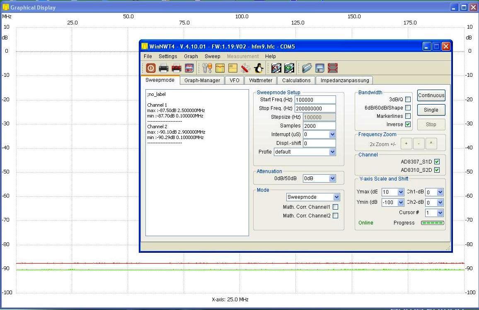Click the floppy disk save icon

point(319,68)
